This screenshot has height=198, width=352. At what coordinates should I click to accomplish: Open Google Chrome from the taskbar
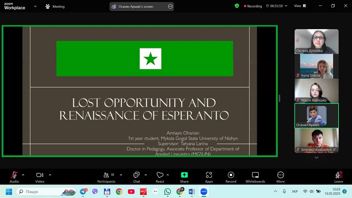point(119,191)
